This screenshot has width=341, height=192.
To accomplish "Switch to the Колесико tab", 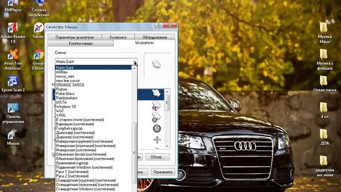I will [118, 37].
